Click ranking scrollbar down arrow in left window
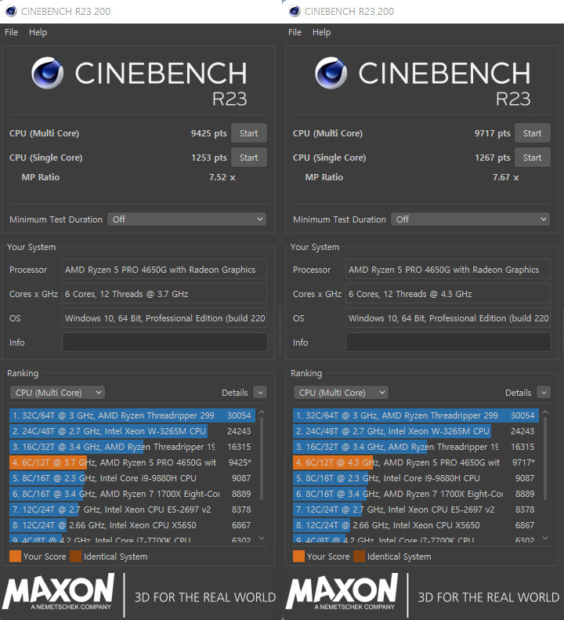 262,538
